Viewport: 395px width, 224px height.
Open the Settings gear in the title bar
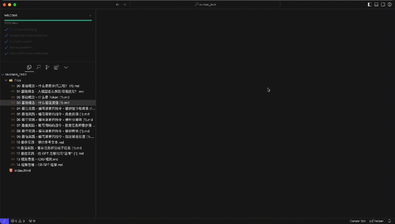coord(390,4)
